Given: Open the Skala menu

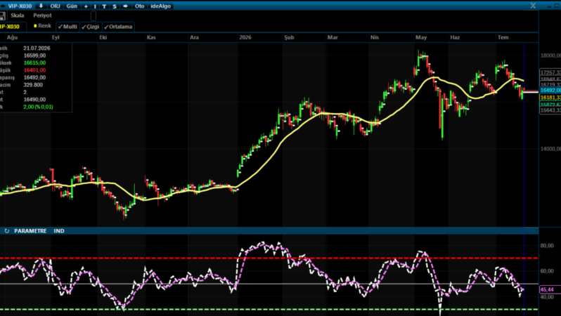Looking at the screenshot, I should (x=17, y=15).
